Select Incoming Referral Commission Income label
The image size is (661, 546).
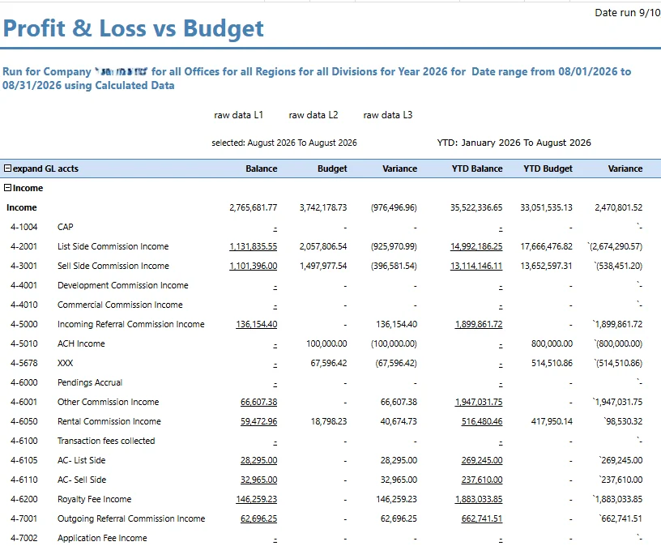point(131,324)
